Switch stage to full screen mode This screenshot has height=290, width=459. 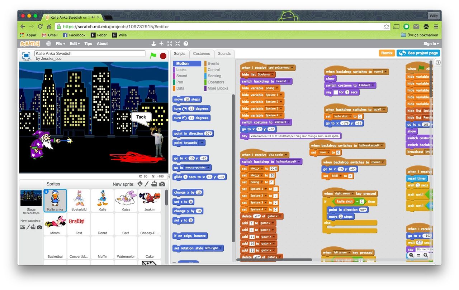26,55
